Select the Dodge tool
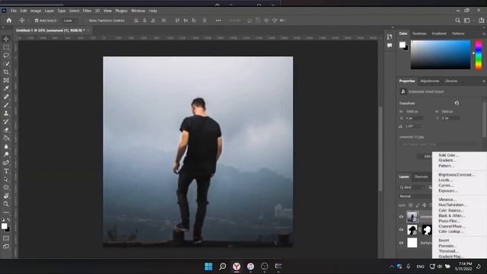The height and width of the screenshot is (274, 487). coord(6,155)
